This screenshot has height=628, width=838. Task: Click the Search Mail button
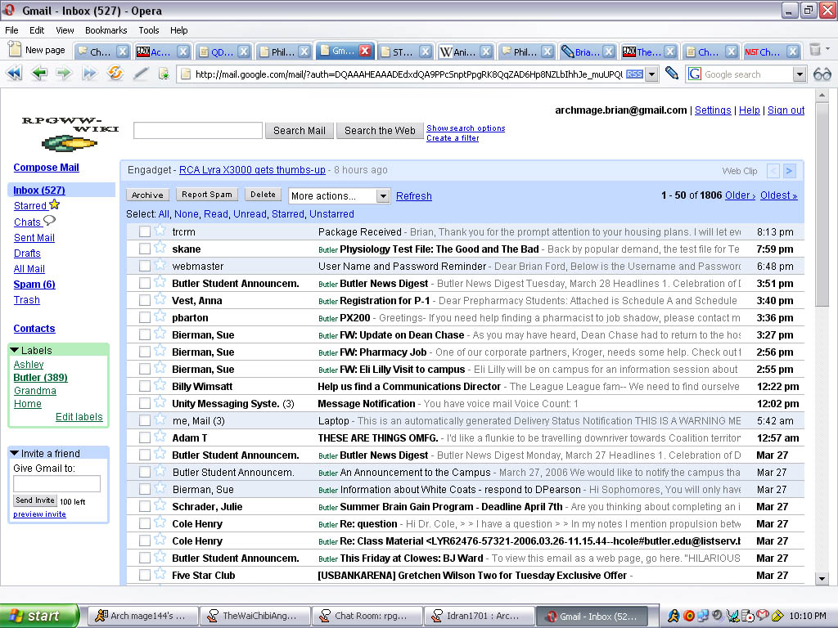(300, 130)
